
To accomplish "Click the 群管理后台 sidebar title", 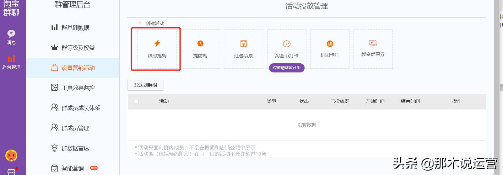I will pyautogui.click(x=73, y=4).
